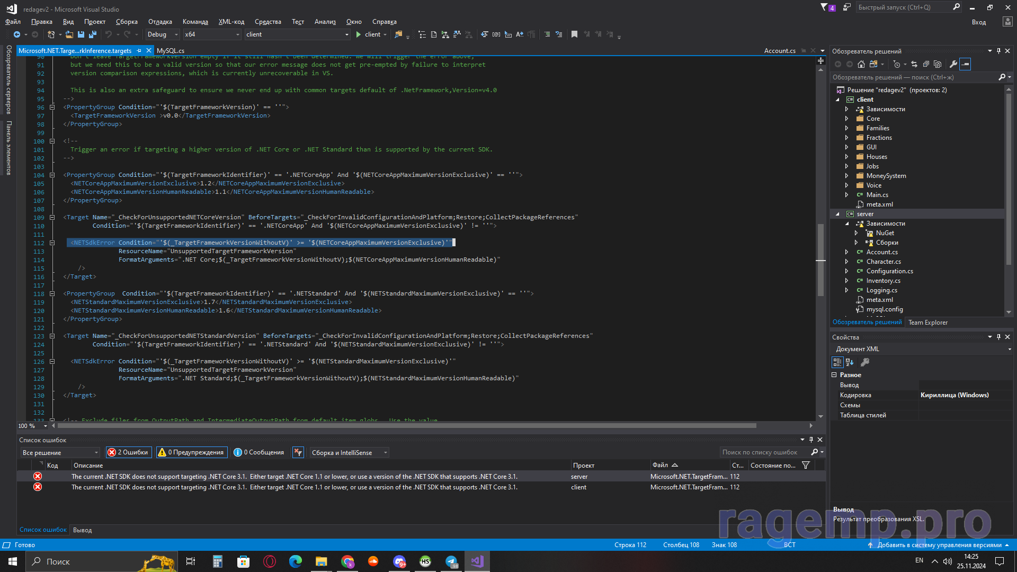Expand the NuGet node under server dependencies
The image size is (1017, 572).
tap(856, 233)
